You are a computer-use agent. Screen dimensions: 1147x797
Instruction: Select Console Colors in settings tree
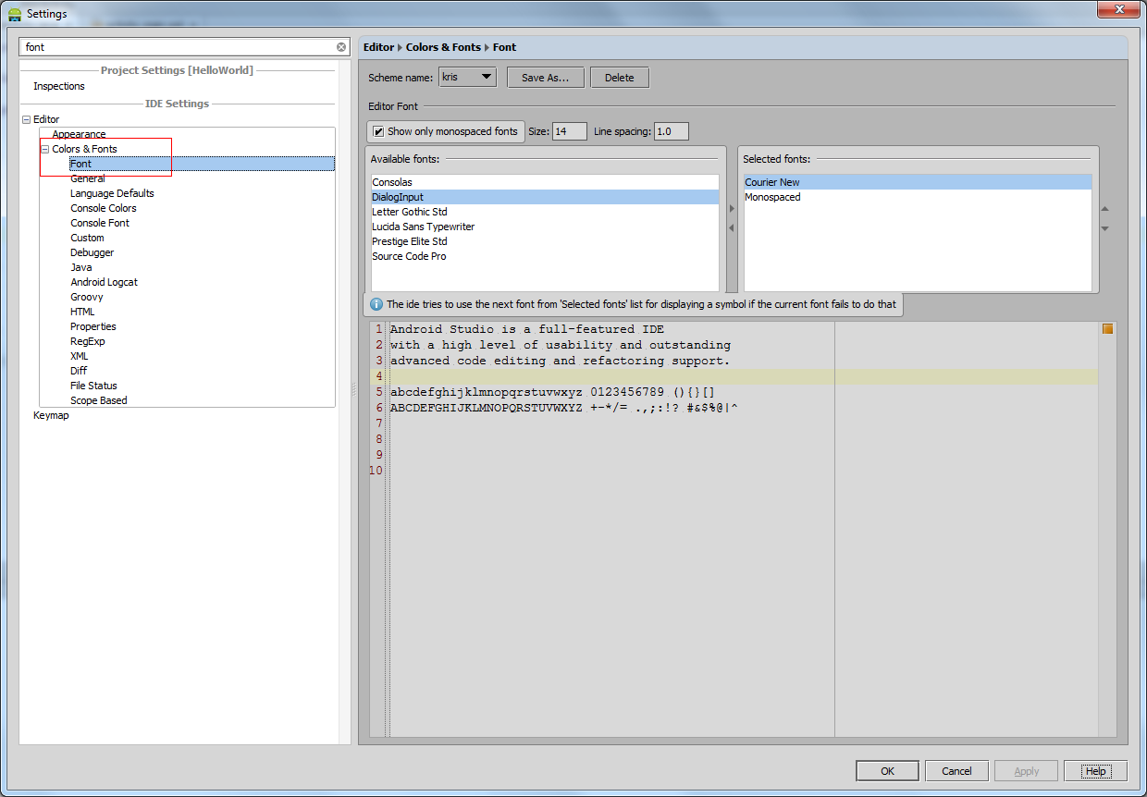(x=104, y=208)
